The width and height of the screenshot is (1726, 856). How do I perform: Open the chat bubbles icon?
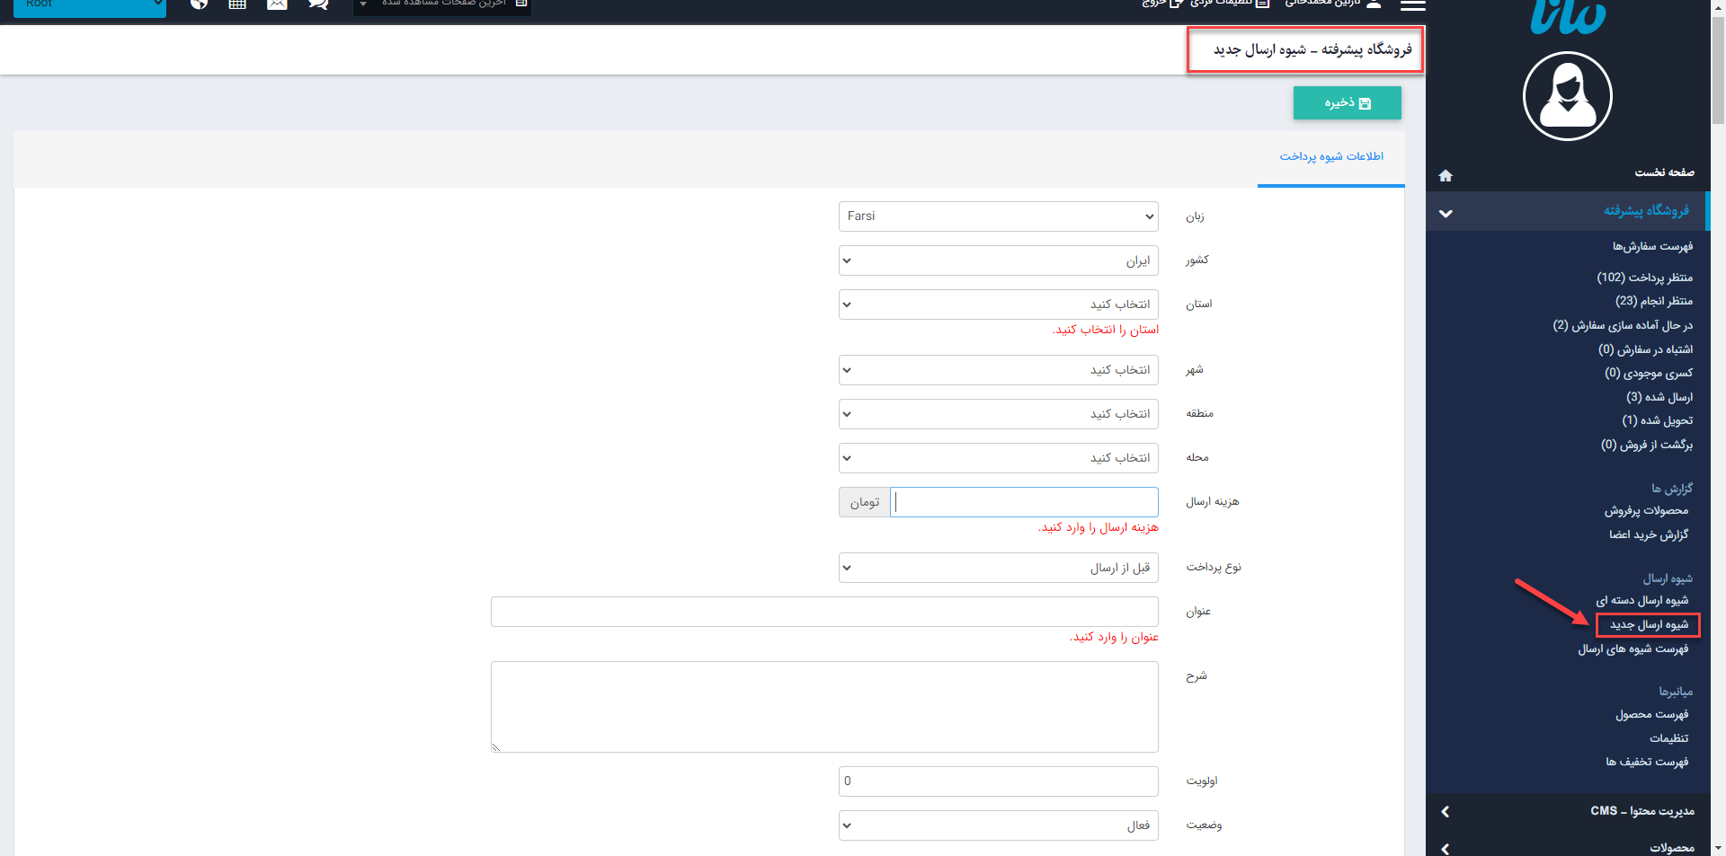click(317, 4)
